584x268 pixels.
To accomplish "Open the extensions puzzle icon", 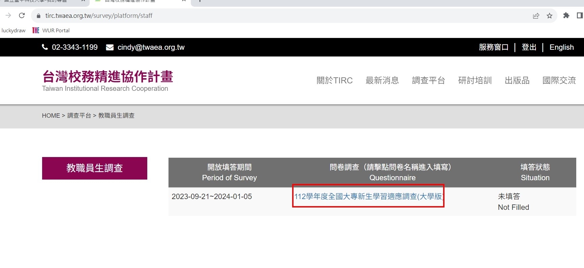I will 566,15.
